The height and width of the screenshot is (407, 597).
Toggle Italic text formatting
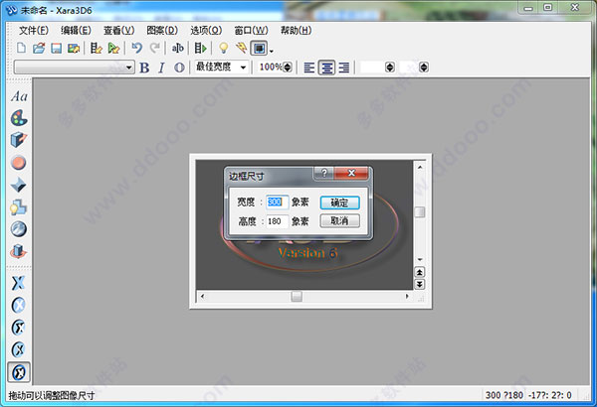[x=161, y=68]
